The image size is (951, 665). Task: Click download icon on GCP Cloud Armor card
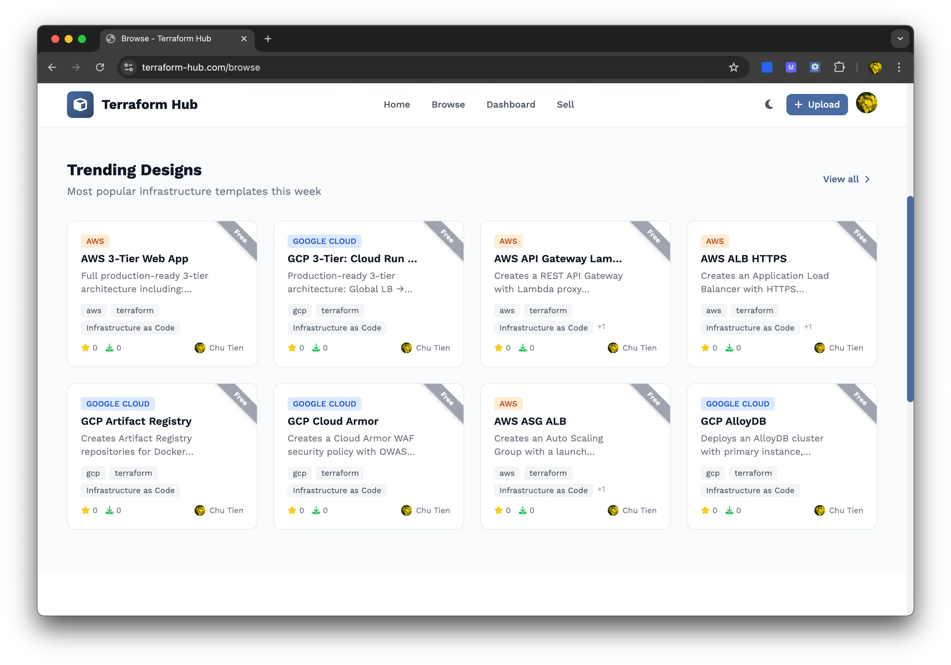[316, 510]
